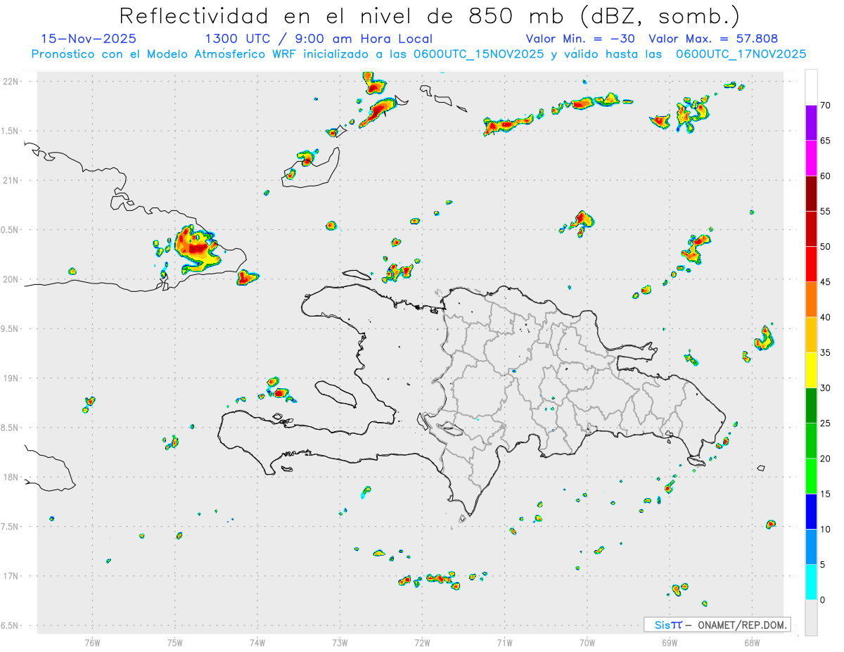Image resolution: width=844 pixels, height=652 pixels.
Task: Click the orange 40–45 dBZ colorbar segment
Action: pyautogui.click(x=811, y=300)
